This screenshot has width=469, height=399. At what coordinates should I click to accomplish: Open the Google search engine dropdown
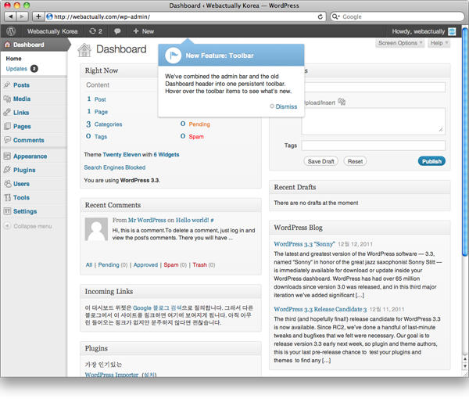[x=336, y=16]
